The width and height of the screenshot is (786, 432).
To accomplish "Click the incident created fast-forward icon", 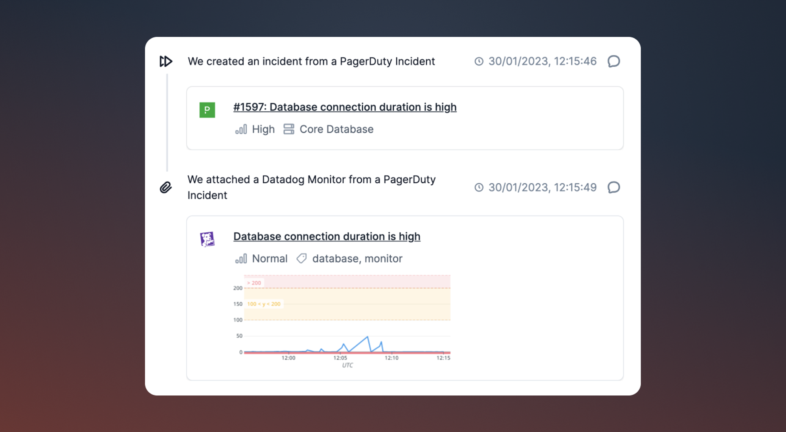I will (166, 61).
